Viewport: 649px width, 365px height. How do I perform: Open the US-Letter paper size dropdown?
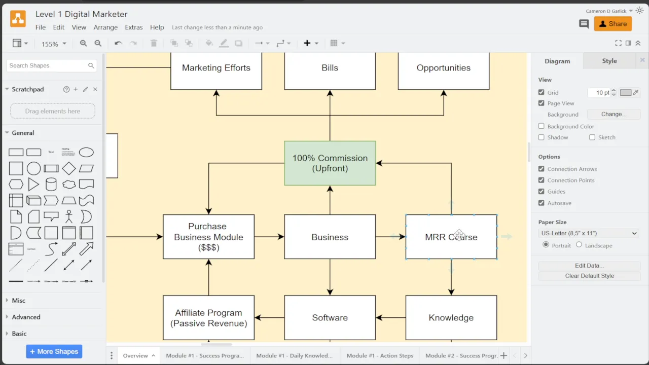coord(589,233)
